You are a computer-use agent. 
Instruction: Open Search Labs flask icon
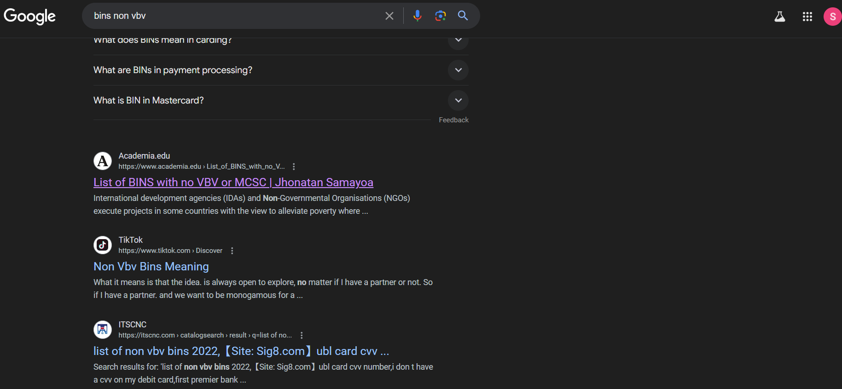(779, 17)
